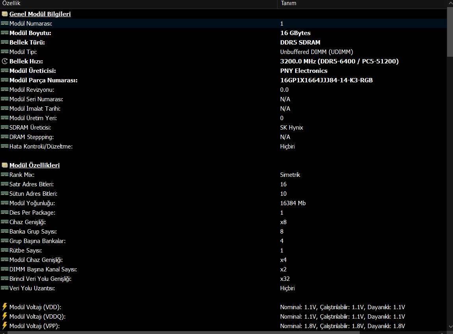
Task: Click the RAM icon beside Bellek Türü
Action: [x=5, y=42]
